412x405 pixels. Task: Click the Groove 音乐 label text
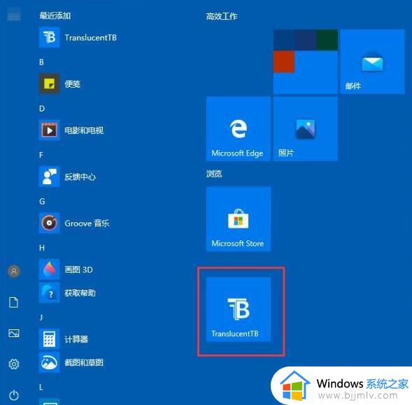(87, 223)
